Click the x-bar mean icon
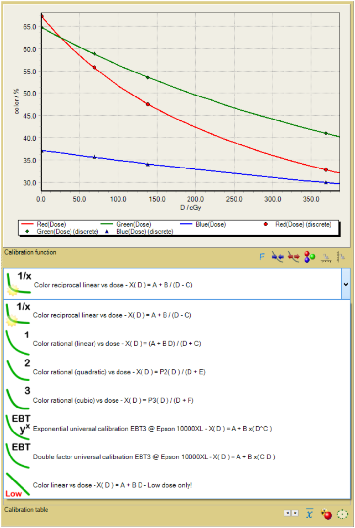The height and width of the screenshot is (528, 355). (x=309, y=514)
